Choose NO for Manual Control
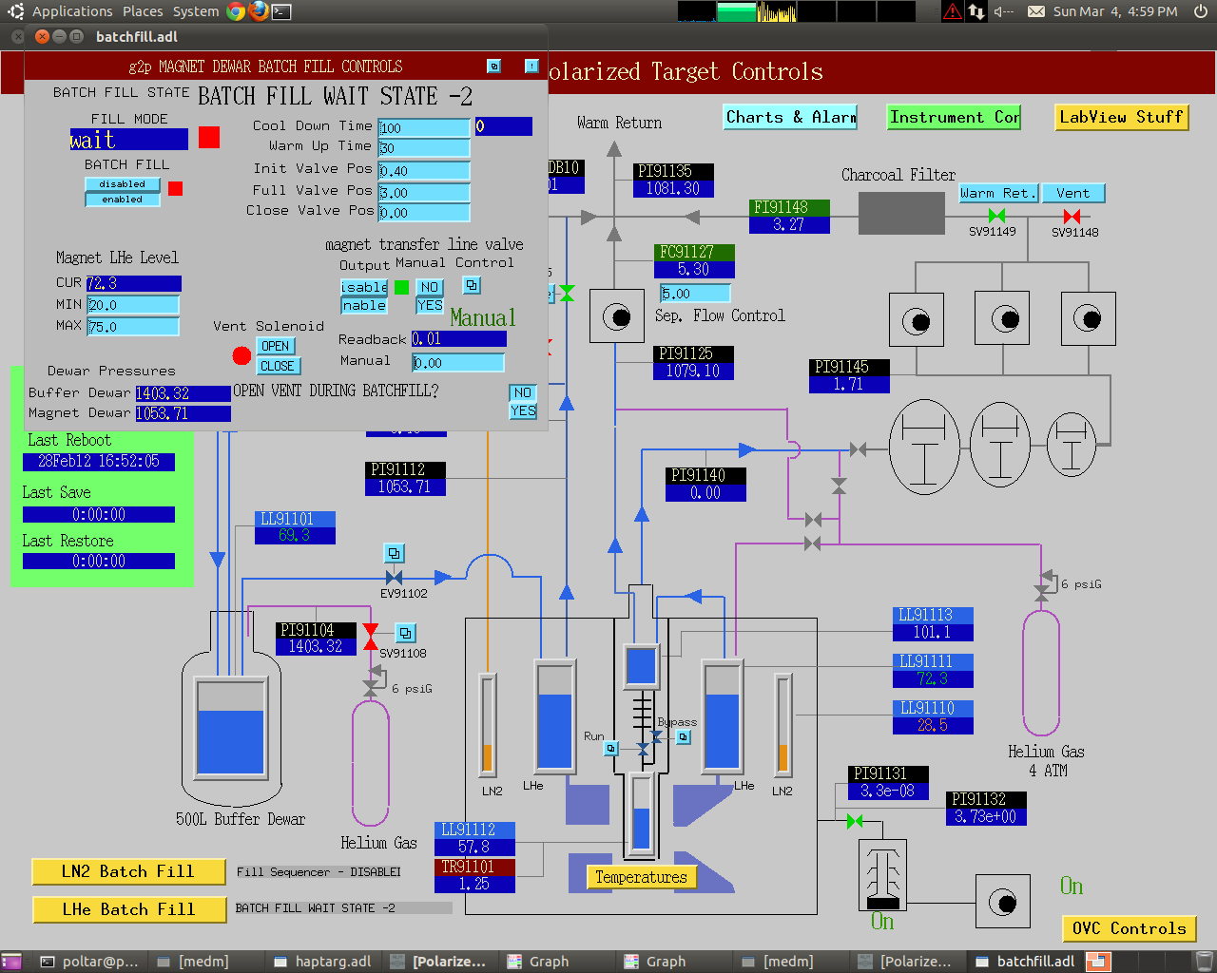 click(x=430, y=287)
